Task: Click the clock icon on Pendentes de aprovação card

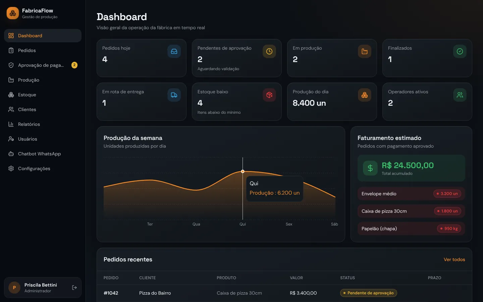Action: 269,51
